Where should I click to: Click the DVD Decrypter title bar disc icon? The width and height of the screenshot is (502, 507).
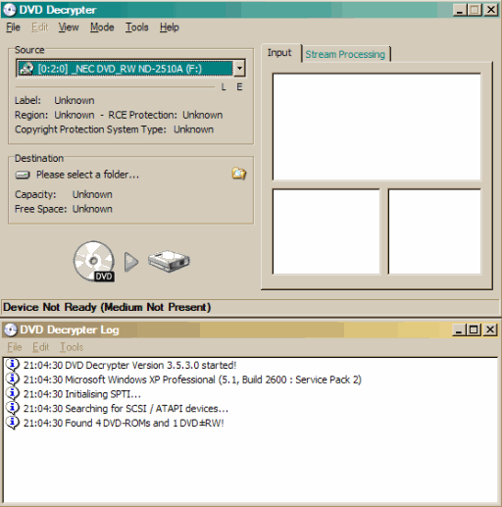coord(10,10)
